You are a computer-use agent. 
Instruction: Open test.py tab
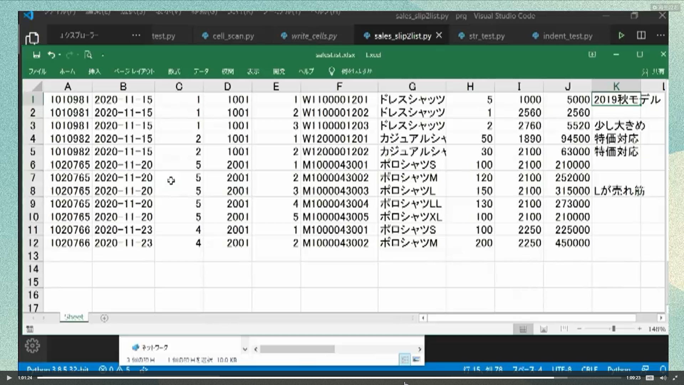164,36
